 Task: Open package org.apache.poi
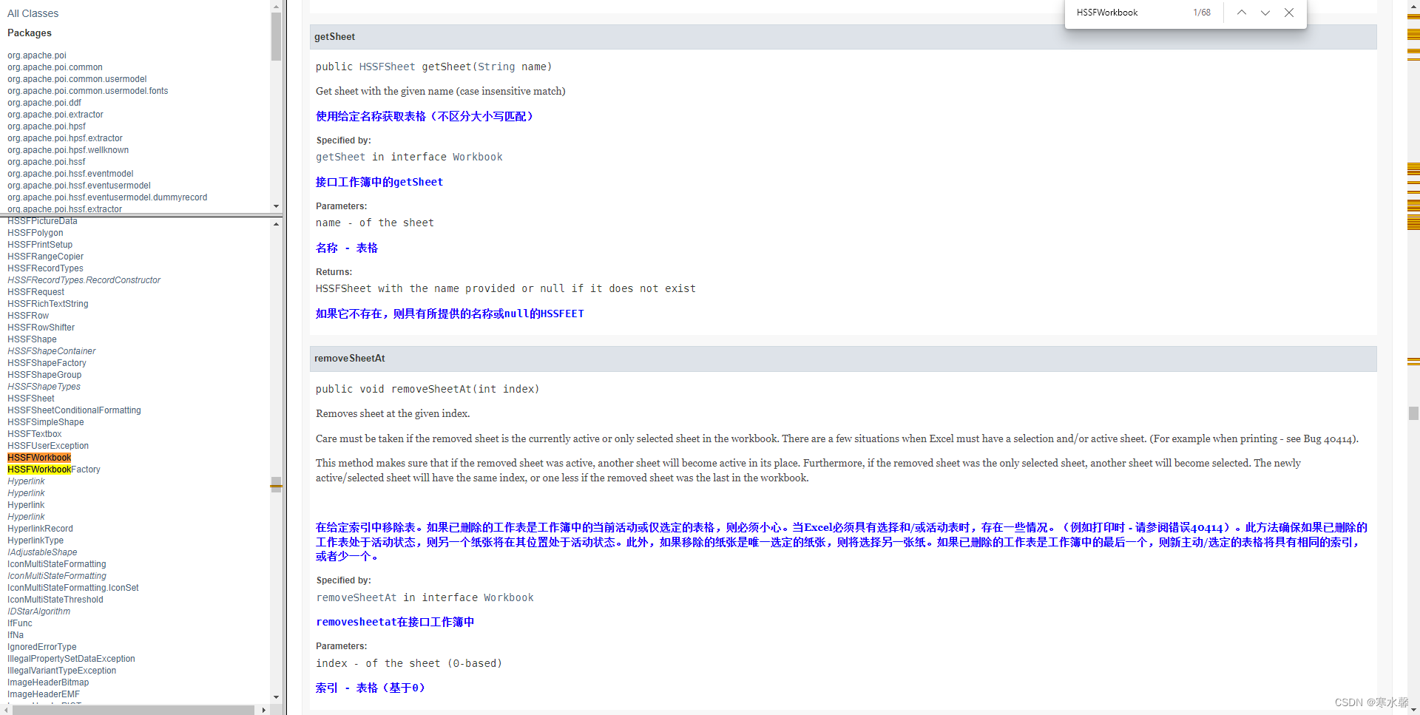pos(37,55)
